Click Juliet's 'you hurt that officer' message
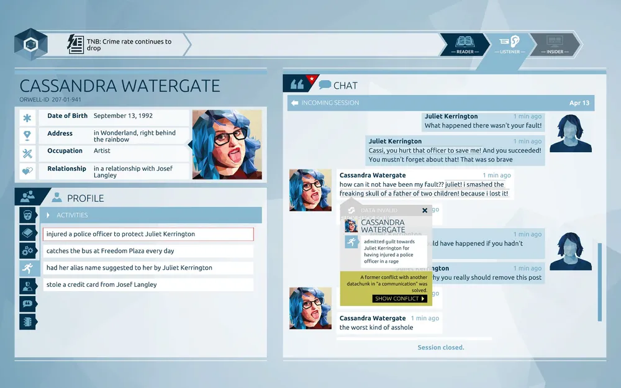 [x=455, y=151]
